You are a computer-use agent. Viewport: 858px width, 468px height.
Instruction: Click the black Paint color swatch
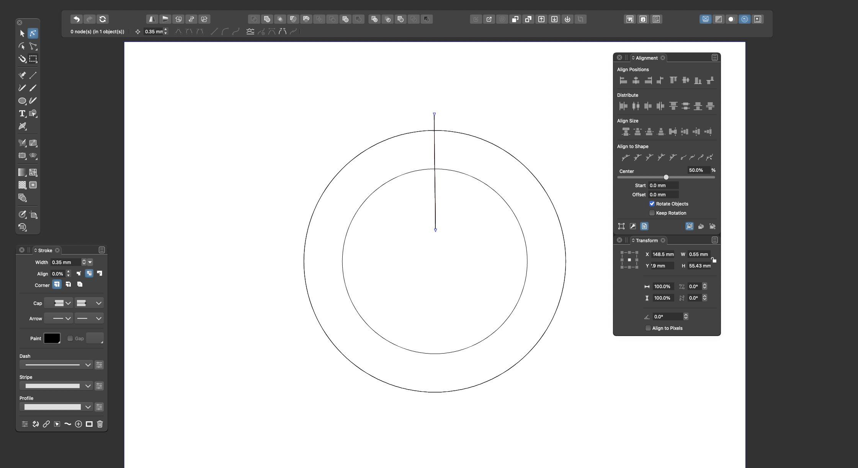(x=52, y=339)
